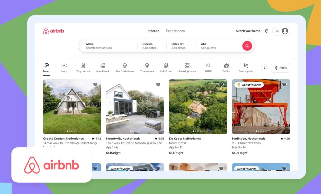Click the 4.99 star rating

pos(285,139)
